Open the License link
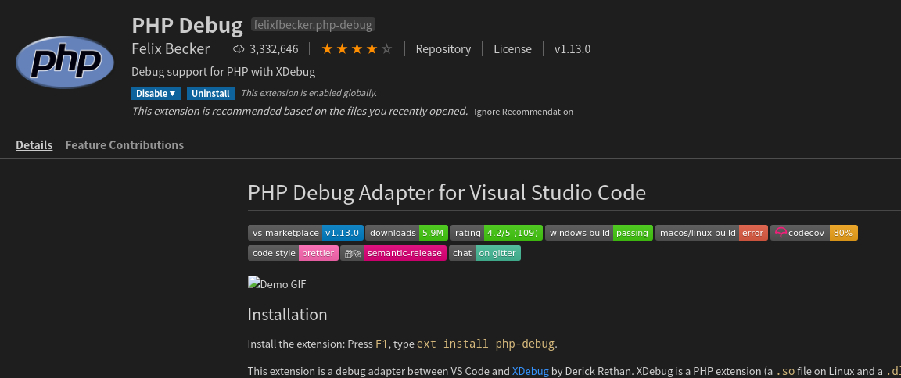This screenshot has height=378, width=901. 512,49
